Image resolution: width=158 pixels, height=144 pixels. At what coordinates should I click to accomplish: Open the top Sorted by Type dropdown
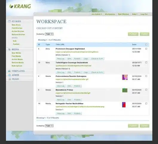(x=49, y=34)
